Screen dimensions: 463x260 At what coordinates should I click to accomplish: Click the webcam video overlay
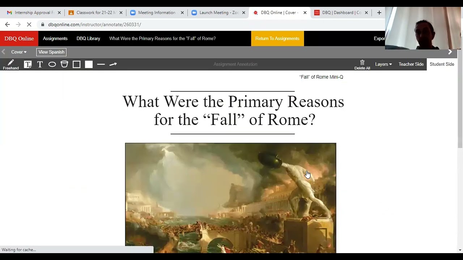(424, 28)
